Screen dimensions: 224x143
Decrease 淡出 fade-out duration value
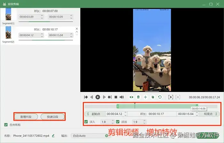tap(144, 123)
